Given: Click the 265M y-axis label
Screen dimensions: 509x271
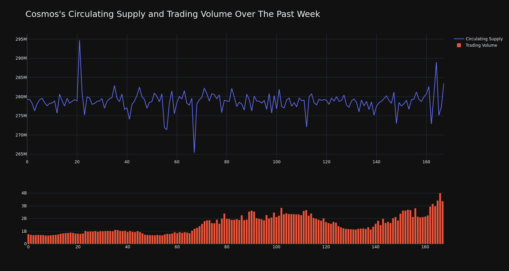Looking at the screenshot, I should click(x=21, y=154).
